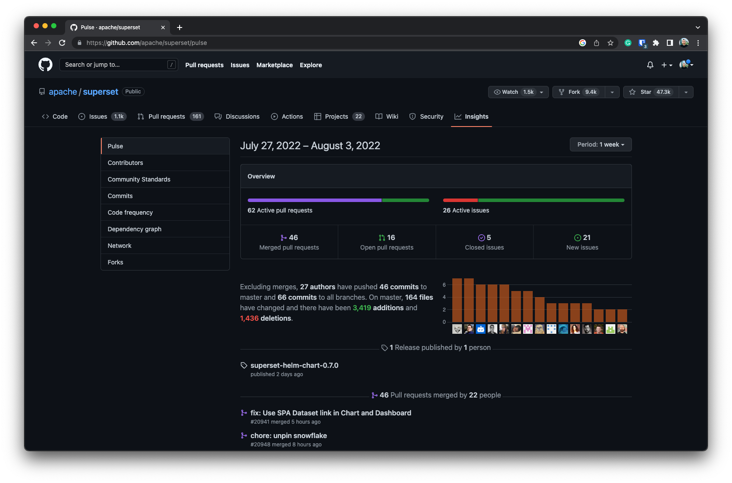Open the Chrome extensions puzzle icon
Image resolution: width=732 pixels, height=483 pixels.
pos(656,43)
